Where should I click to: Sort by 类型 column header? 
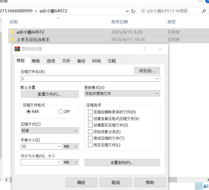click(x=171, y=22)
